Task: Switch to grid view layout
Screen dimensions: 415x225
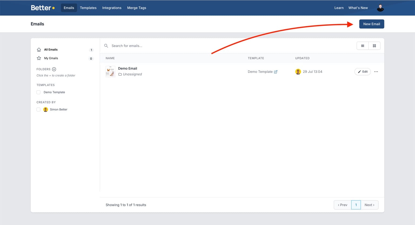Action: pyautogui.click(x=374, y=46)
